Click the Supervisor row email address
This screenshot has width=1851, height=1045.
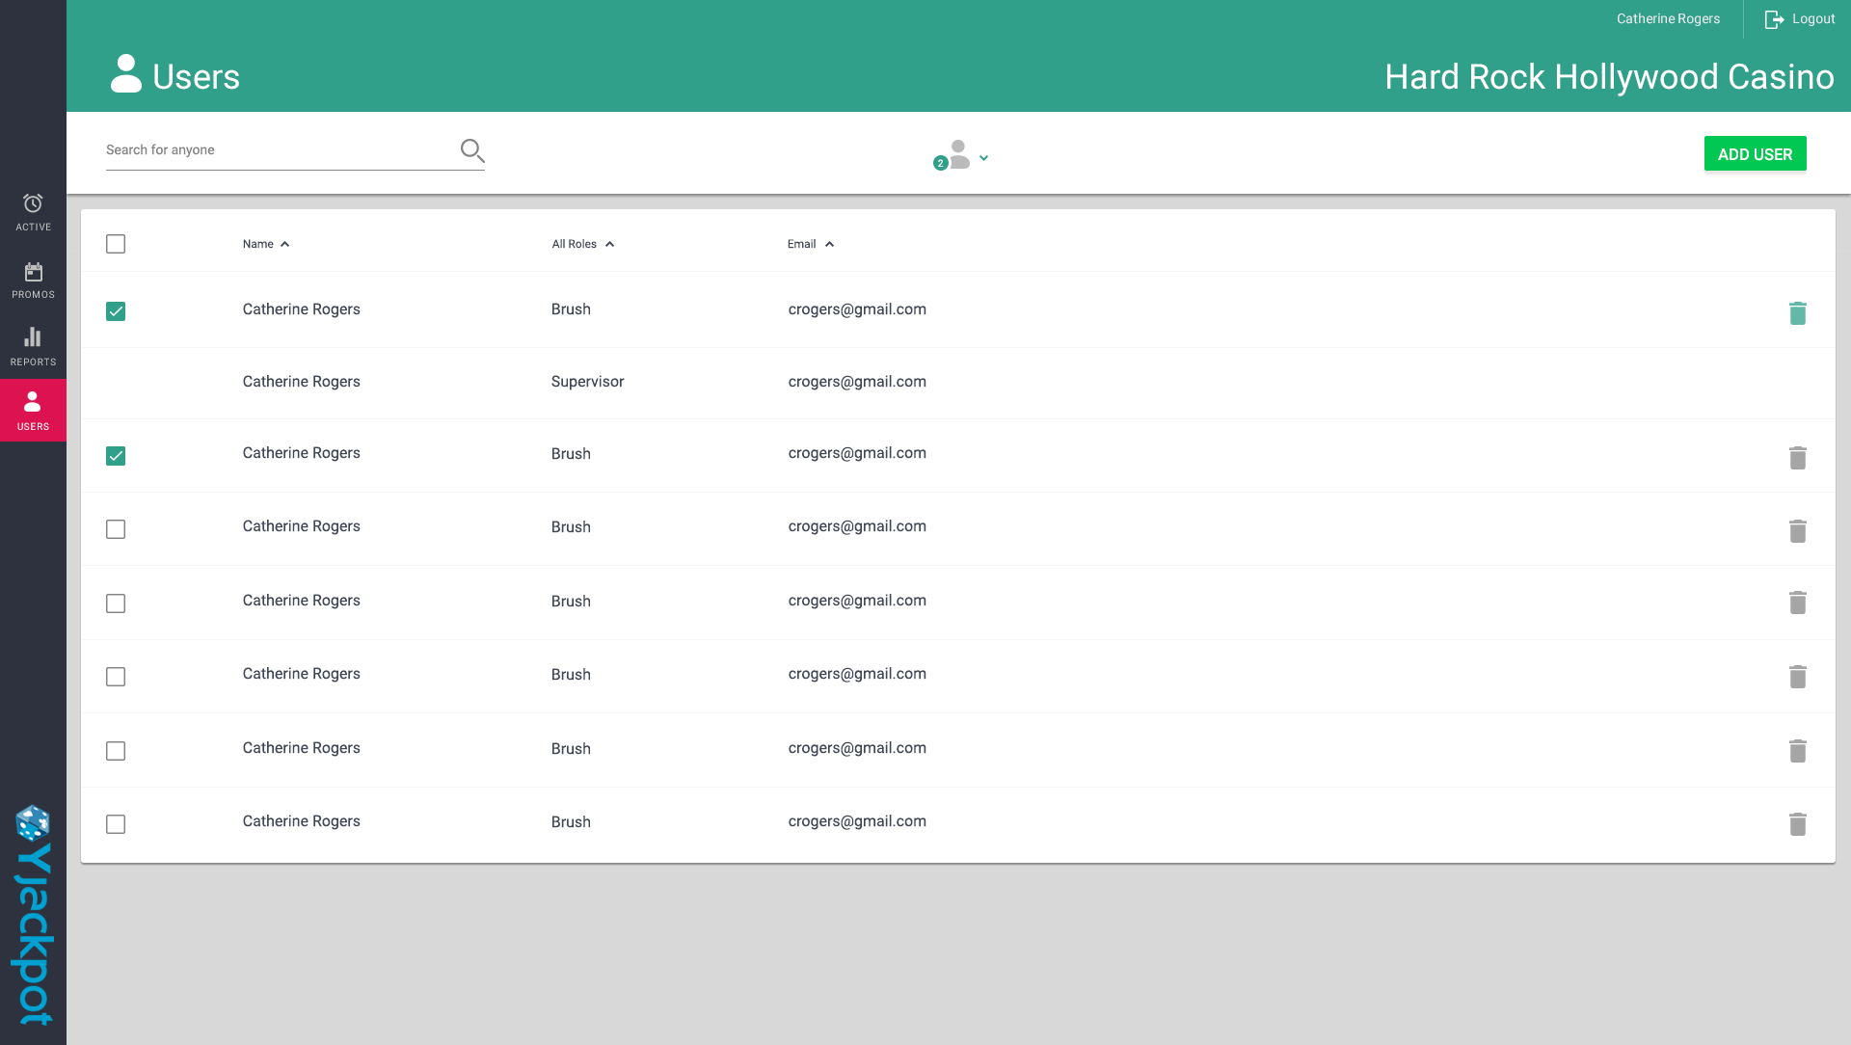coord(857,382)
